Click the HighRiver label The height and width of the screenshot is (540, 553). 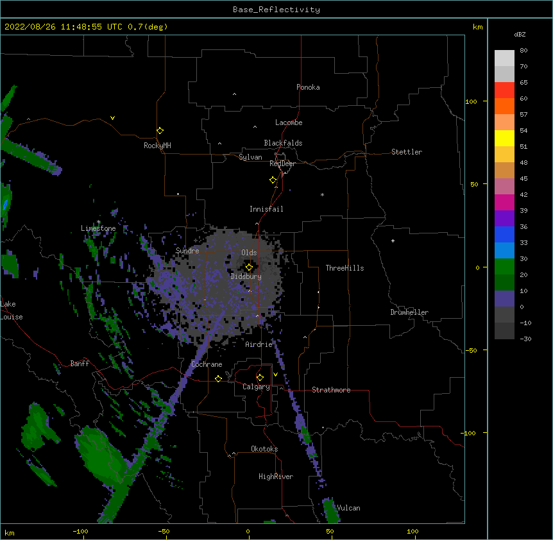pyautogui.click(x=276, y=477)
